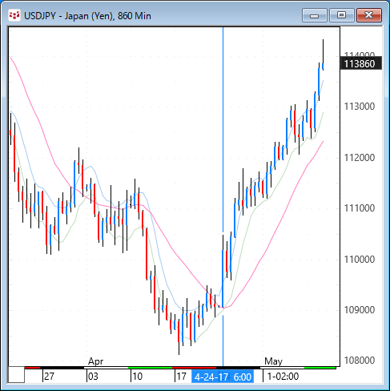
Task: Click the 108000 price axis label
Action: 360,361
